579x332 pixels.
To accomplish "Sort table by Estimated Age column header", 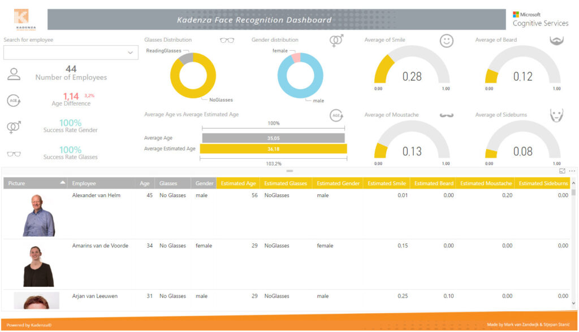I will [238, 184].
